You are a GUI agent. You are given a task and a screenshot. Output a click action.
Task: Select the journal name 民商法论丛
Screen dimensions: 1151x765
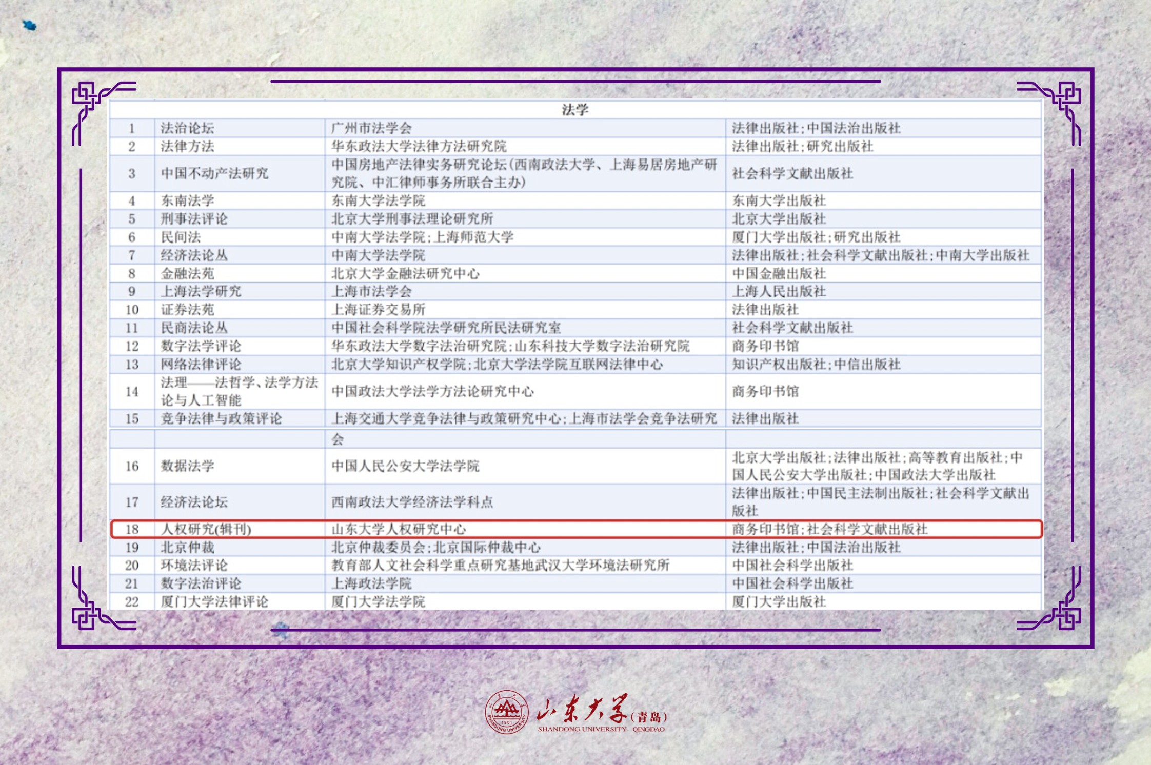pyautogui.click(x=194, y=328)
